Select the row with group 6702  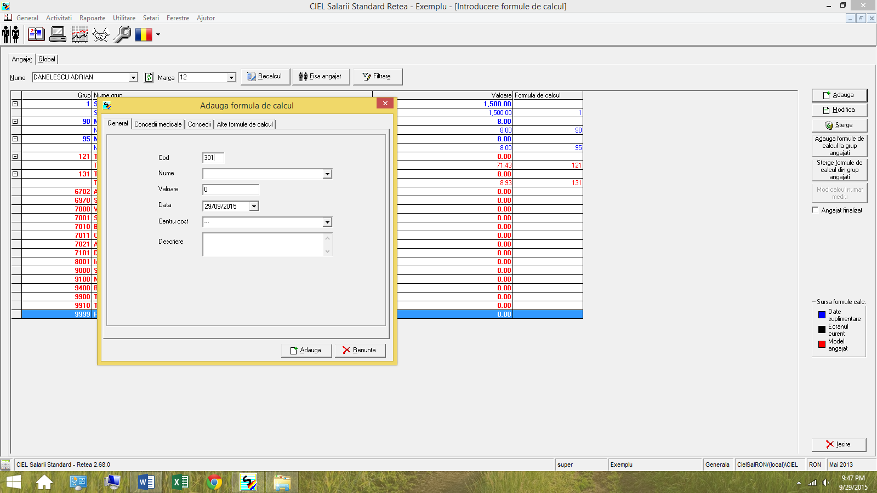click(x=297, y=192)
